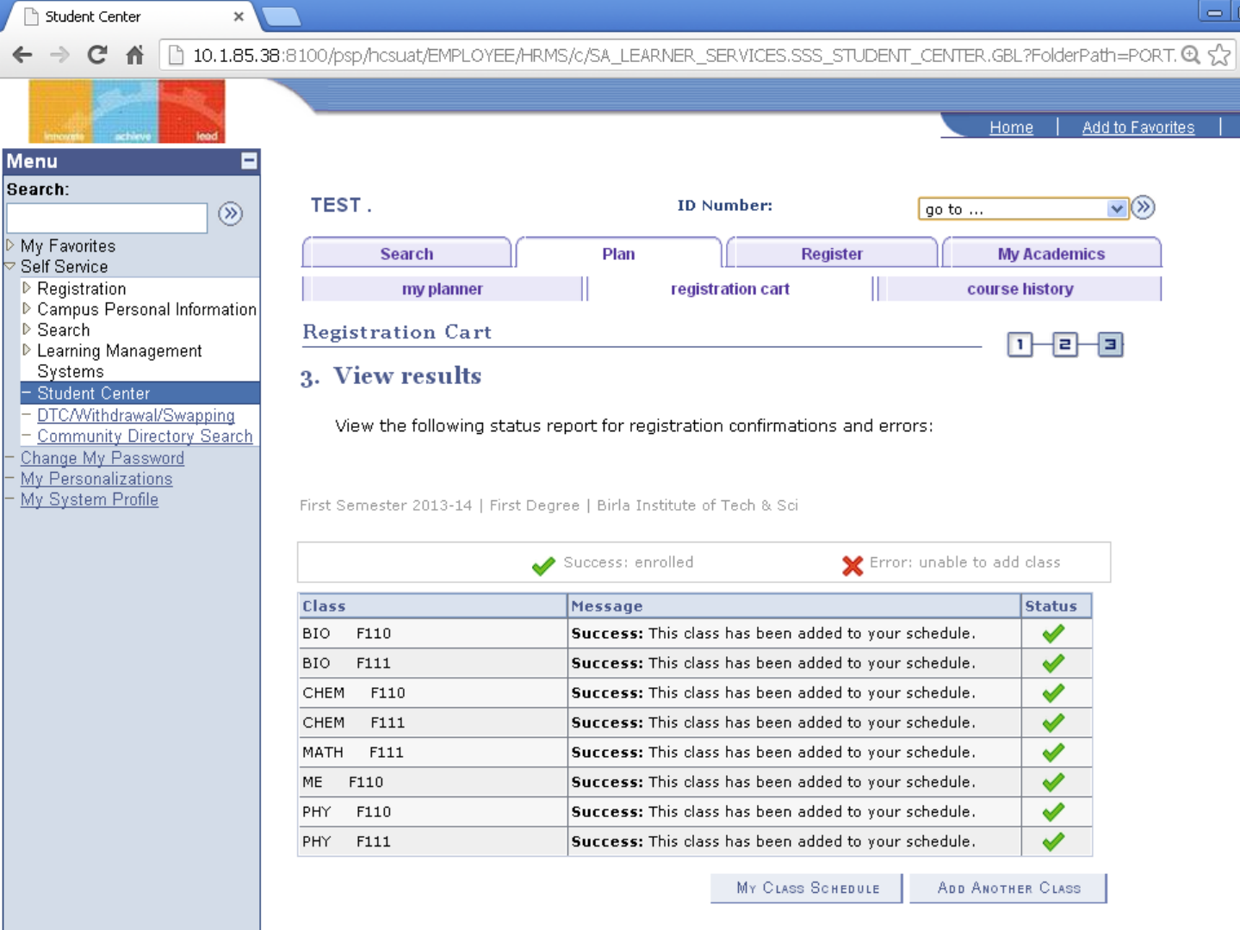Open the 'go to ...' dropdown
Viewport: 1240px width, 930px height.
[x=1023, y=208]
